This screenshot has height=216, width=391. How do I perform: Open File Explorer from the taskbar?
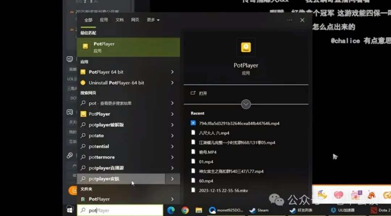pos(199,210)
